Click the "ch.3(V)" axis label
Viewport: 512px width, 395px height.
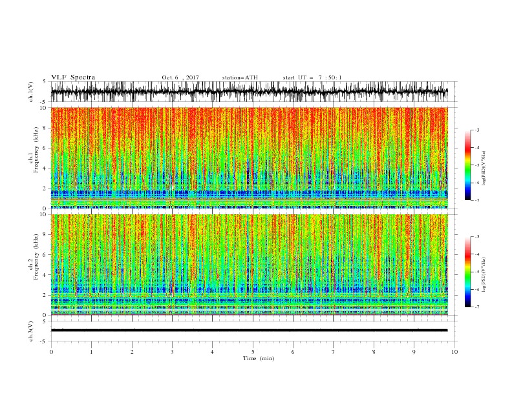31,331
